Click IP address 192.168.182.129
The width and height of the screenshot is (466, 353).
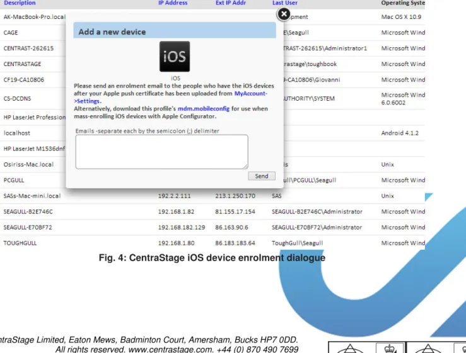[182, 227]
